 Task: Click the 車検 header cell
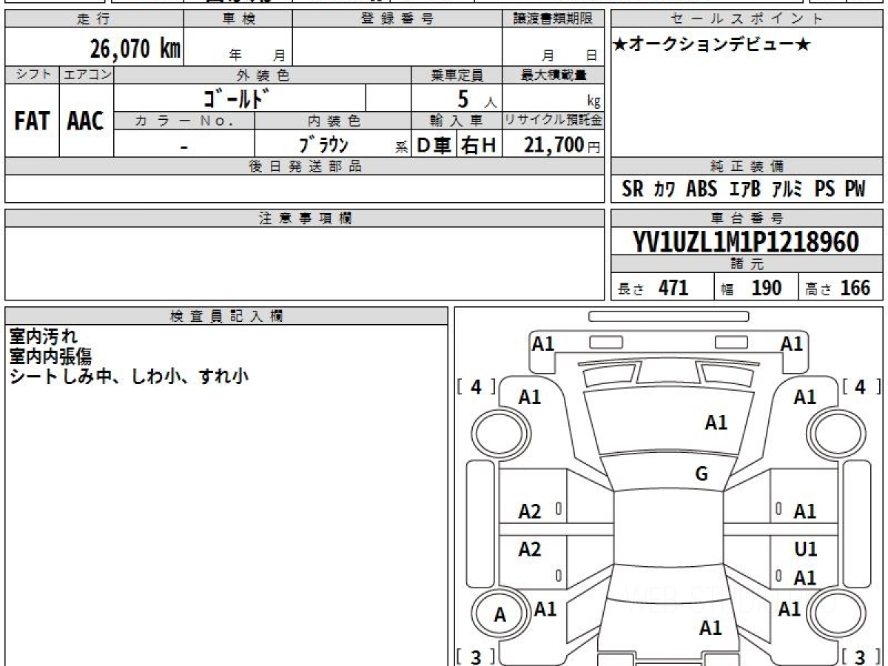238,19
